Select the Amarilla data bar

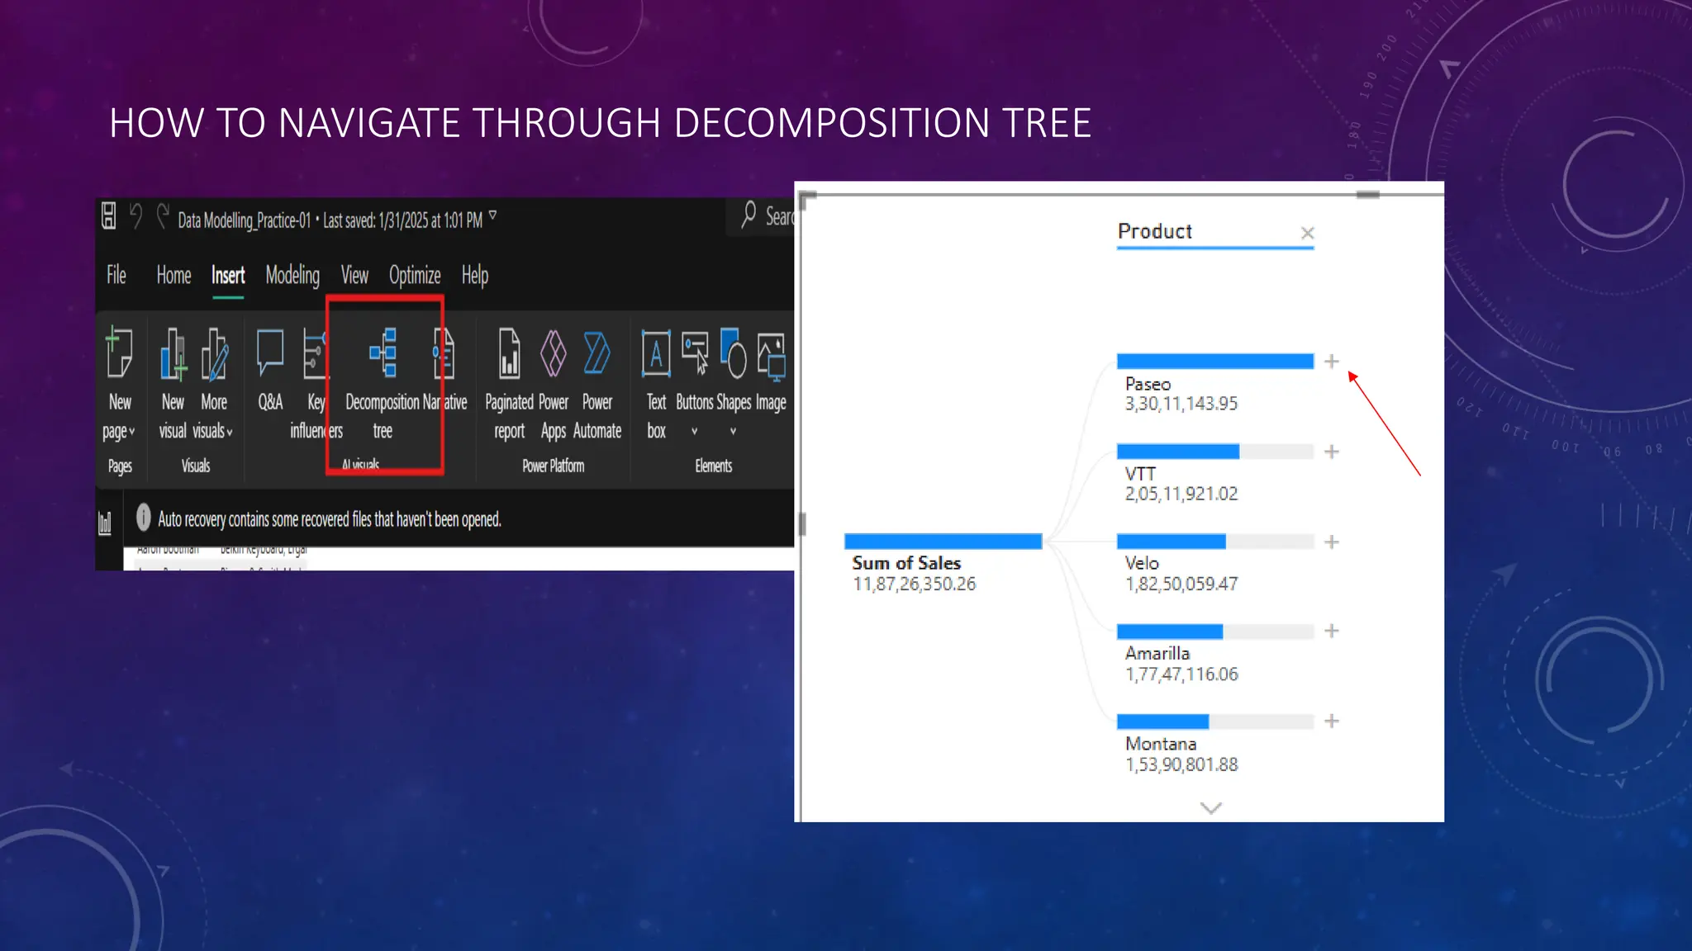pos(1214,632)
